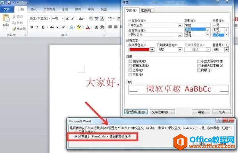This screenshot has width=238, height=153.
Task: Toggle Character Shading icon
Action: click(x=96, y=27)
